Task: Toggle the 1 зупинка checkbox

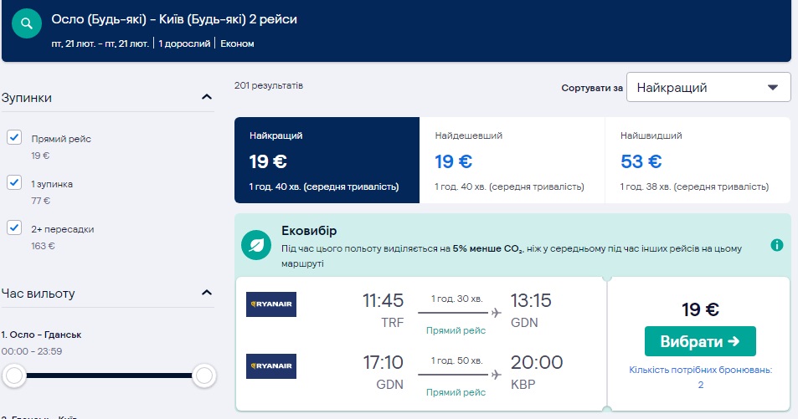Action: click(14, 183)
